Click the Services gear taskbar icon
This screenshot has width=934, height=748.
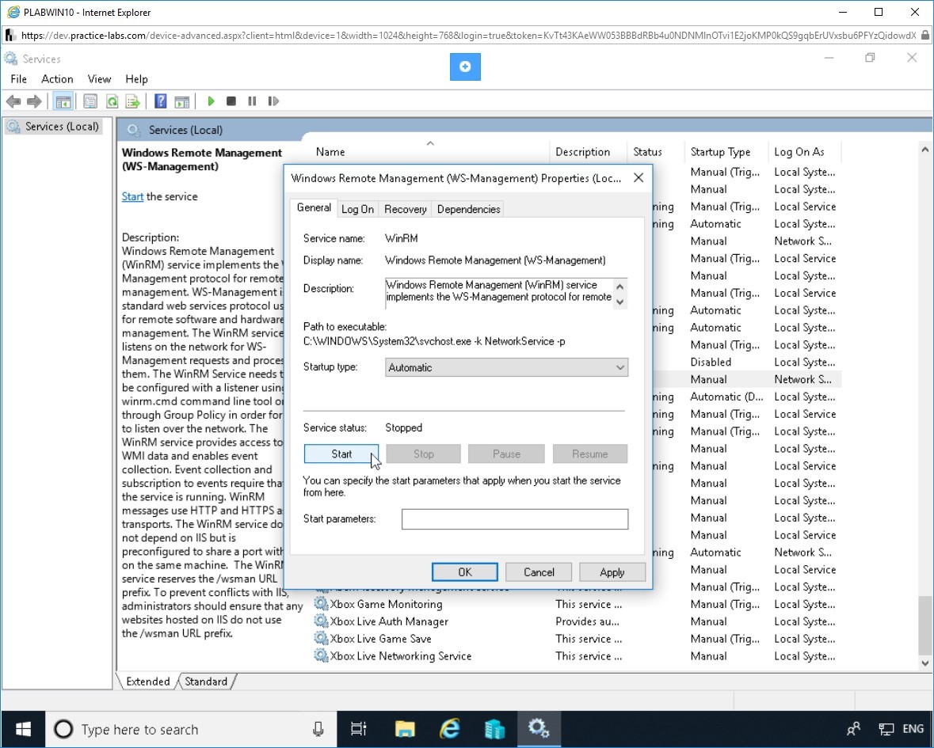pos(539,729)
